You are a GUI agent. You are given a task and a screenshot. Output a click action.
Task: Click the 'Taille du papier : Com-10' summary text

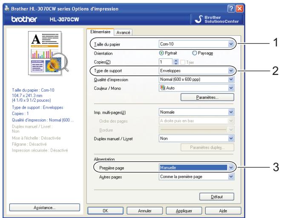[33, 90]
